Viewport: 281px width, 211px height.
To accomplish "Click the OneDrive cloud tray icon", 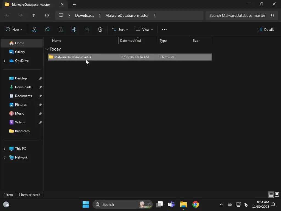I will [x=230, y=204].
